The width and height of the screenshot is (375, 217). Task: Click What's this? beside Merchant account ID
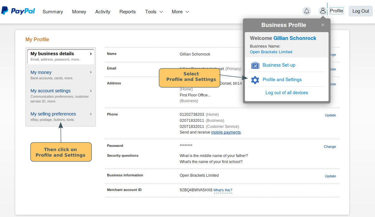pos(223,190)
